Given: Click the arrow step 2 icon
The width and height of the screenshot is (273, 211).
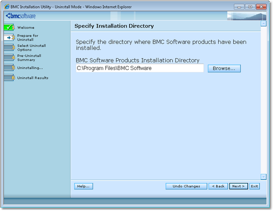Looking at the screenshot, I should (x=9, y=37).
